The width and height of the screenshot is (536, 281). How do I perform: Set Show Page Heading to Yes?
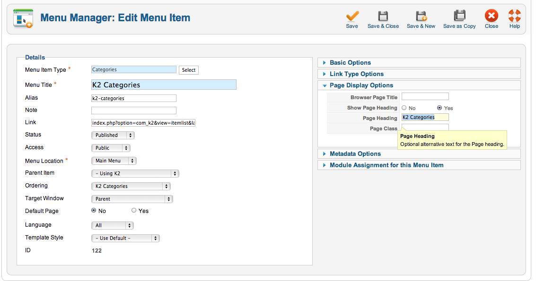tap(439, 108)
